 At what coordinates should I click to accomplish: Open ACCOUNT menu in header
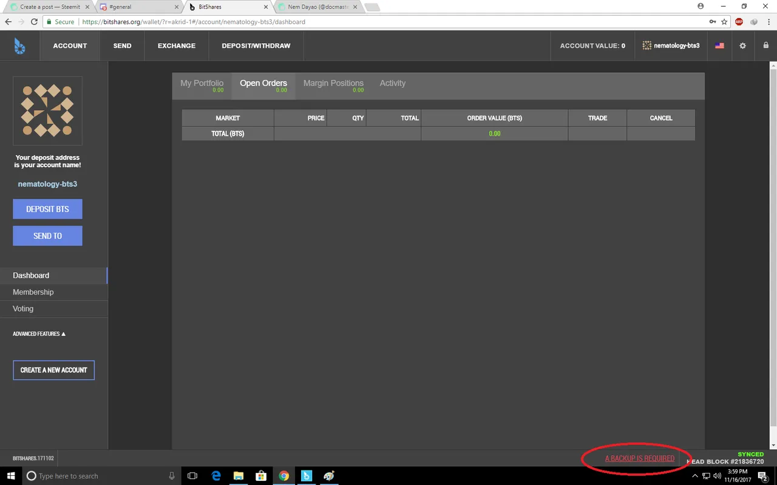click(70, 45)
